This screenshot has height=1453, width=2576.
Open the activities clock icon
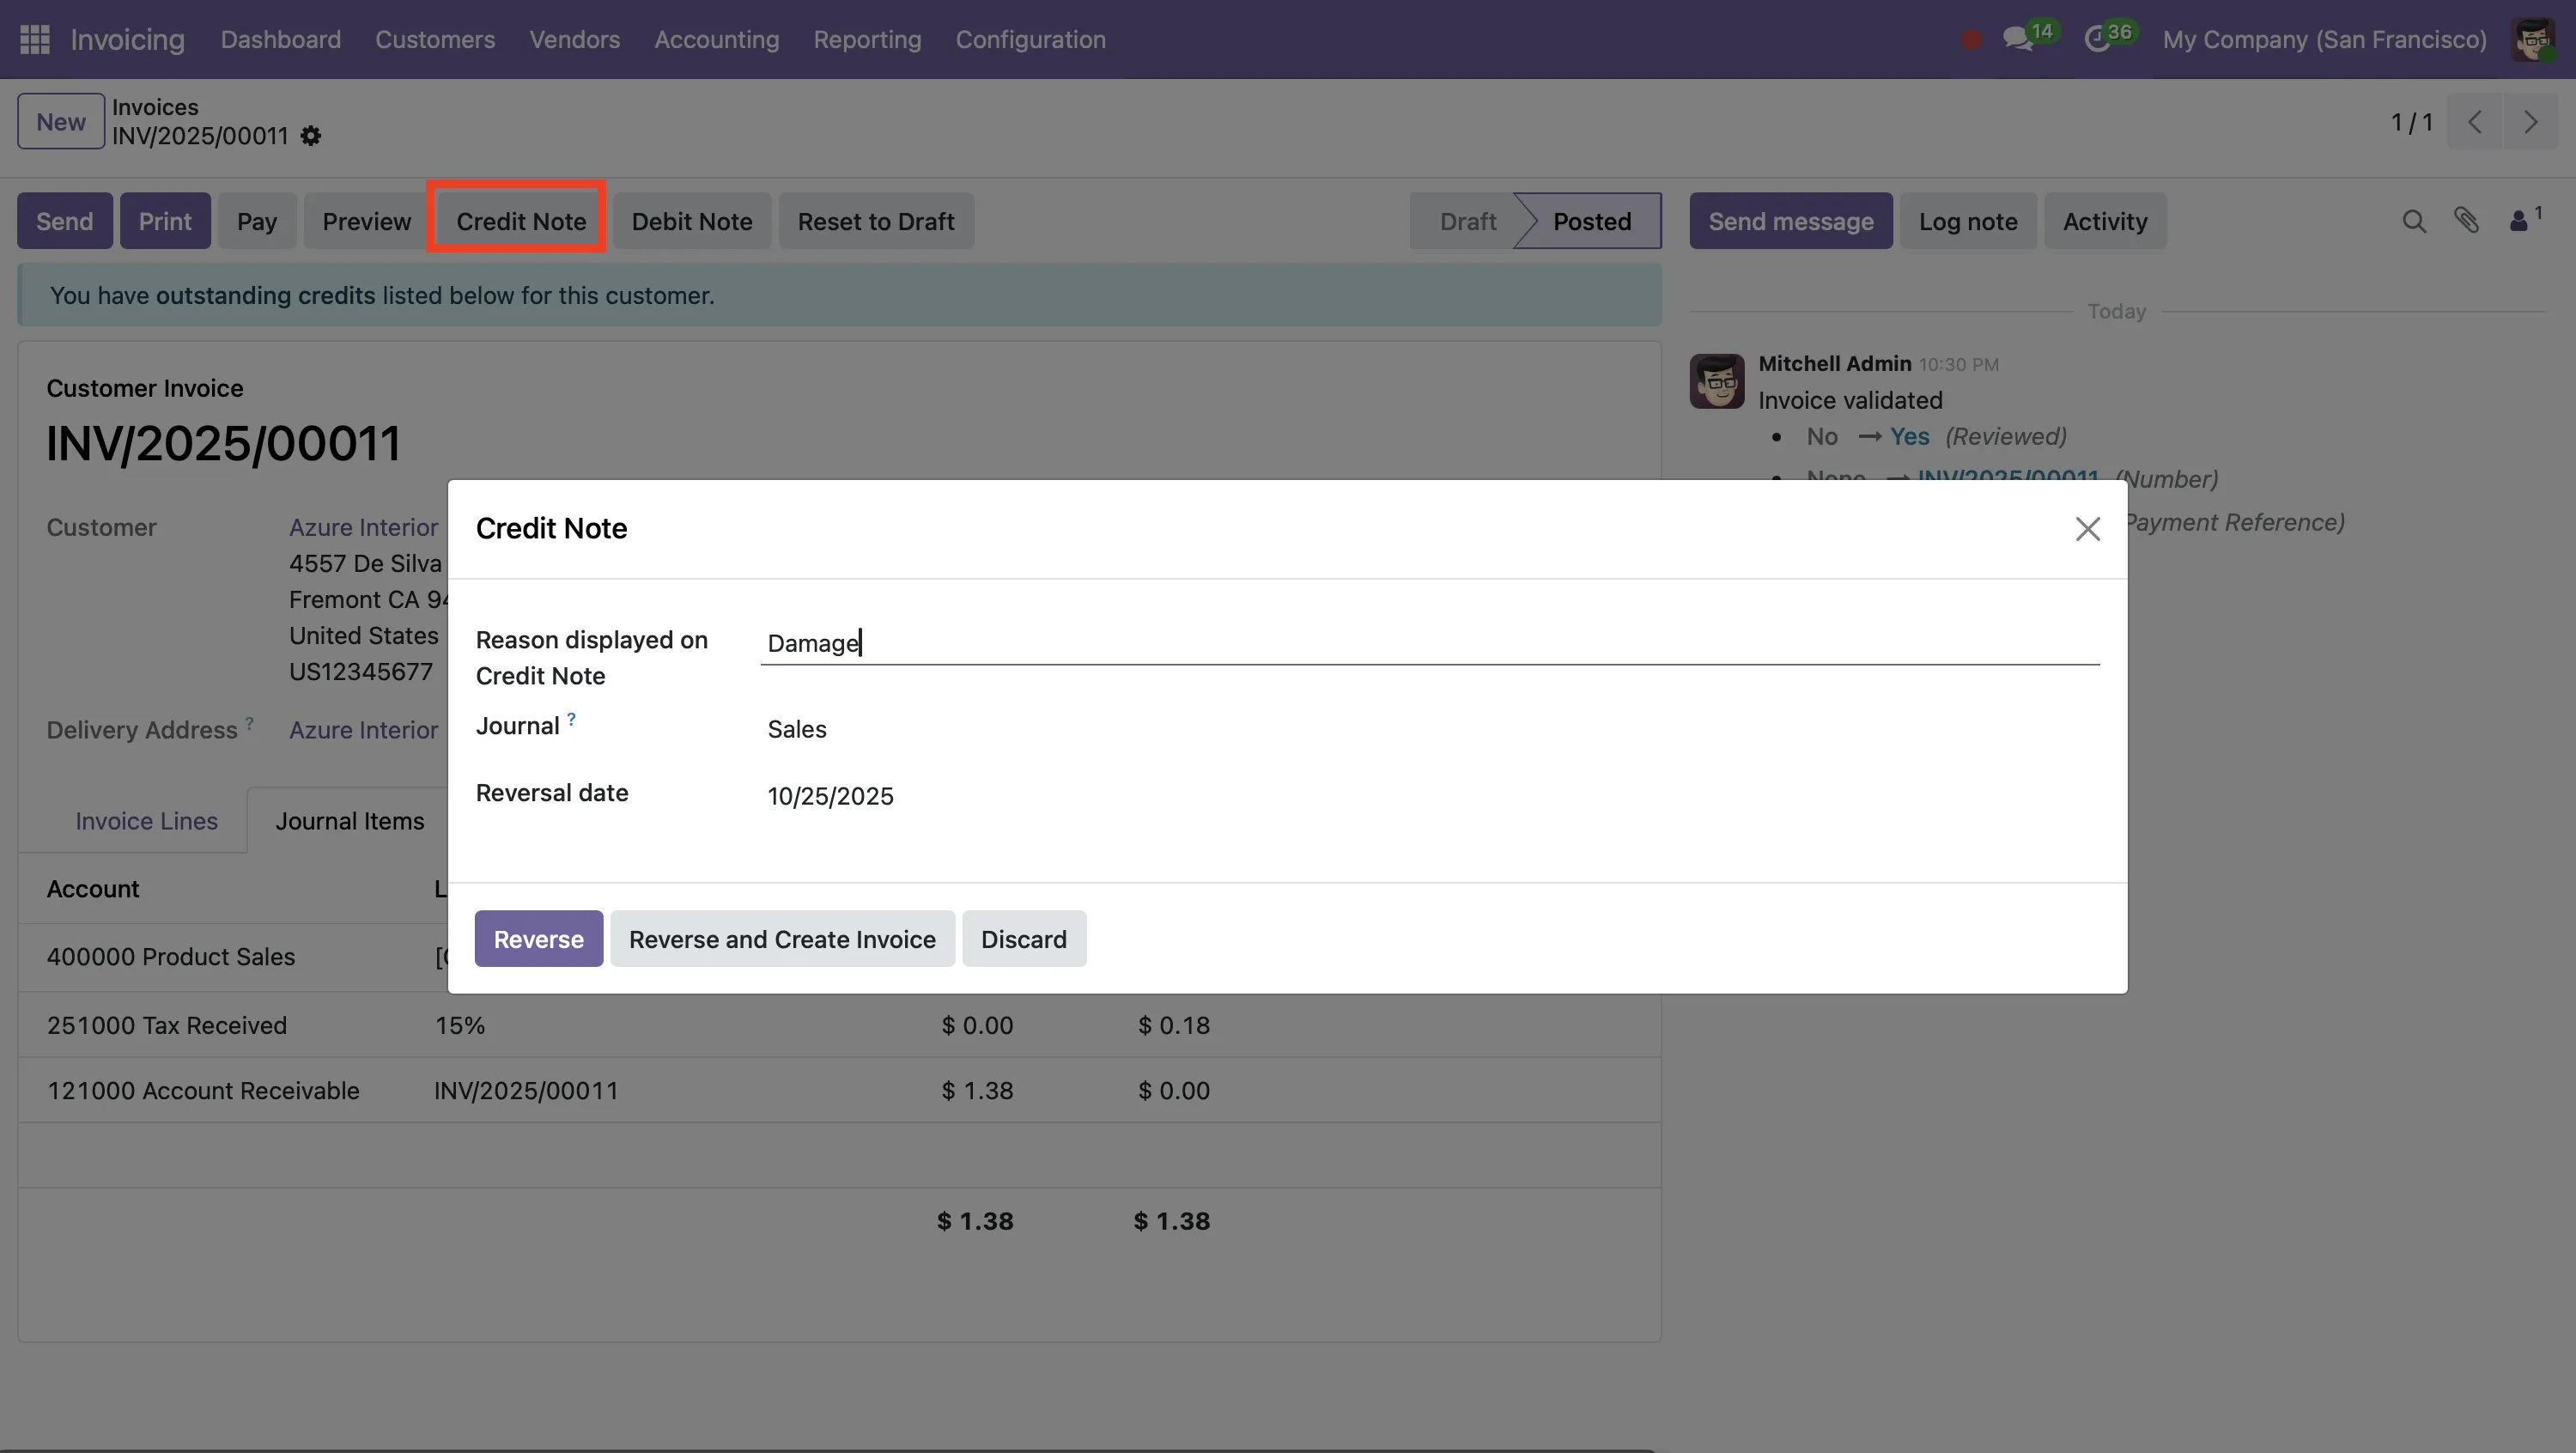coord(2097,39)
